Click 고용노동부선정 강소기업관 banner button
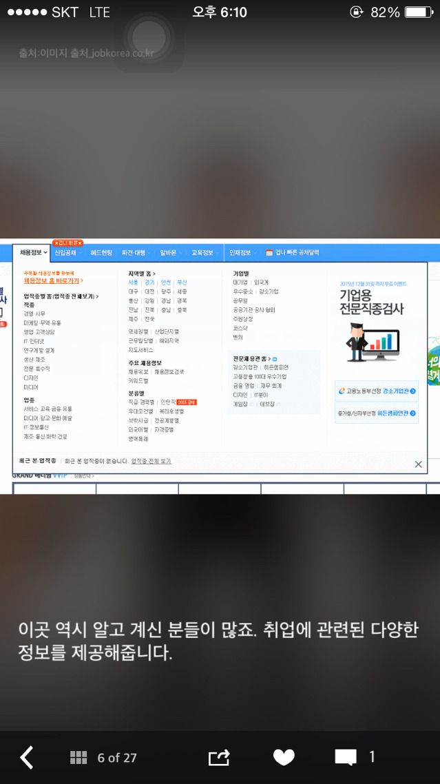 (377, 391)
